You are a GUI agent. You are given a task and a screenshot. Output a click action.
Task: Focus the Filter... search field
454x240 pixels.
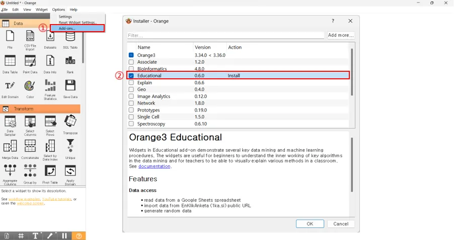[x=225, y=36]
